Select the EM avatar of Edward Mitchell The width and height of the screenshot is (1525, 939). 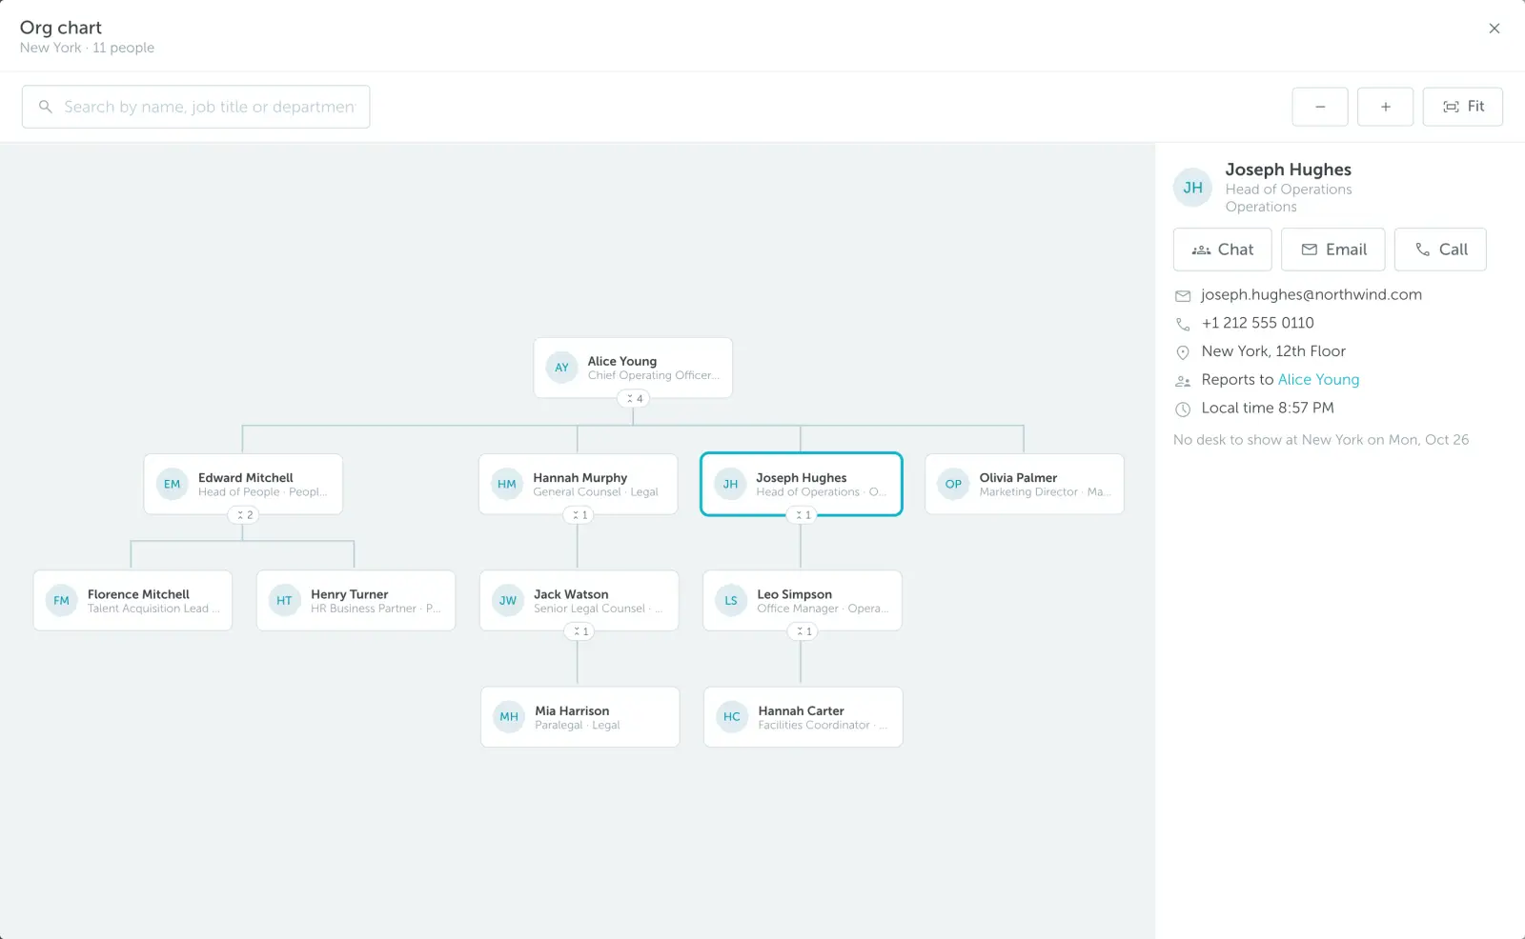[173, 484]
